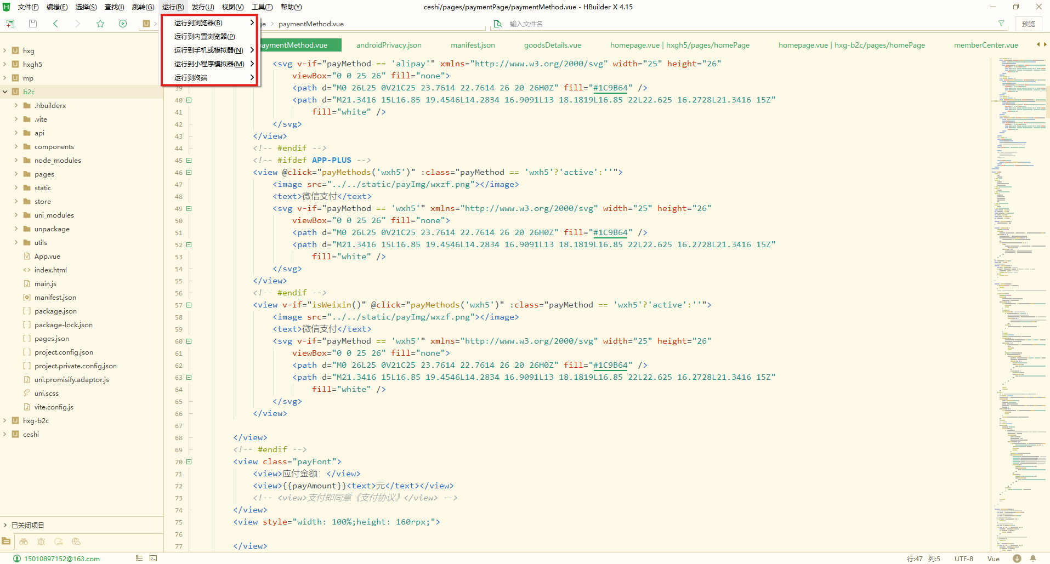Toggle fold marker on line 52
Image resolution: width=1050 pixels, height=564 pixels.
pyautogui.click(x=189, y=244)
